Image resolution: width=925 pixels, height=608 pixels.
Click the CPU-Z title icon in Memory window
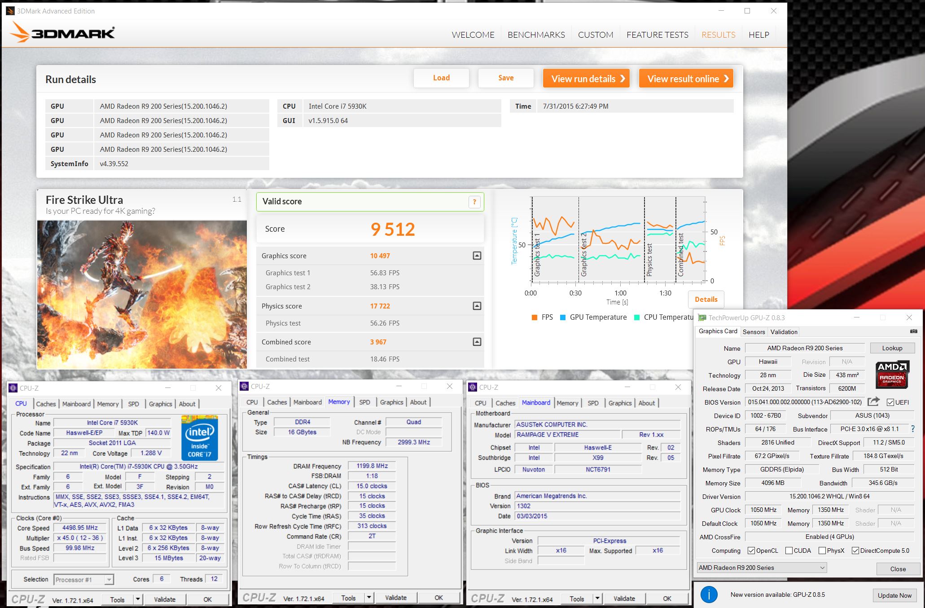click(x=244, y=386)
